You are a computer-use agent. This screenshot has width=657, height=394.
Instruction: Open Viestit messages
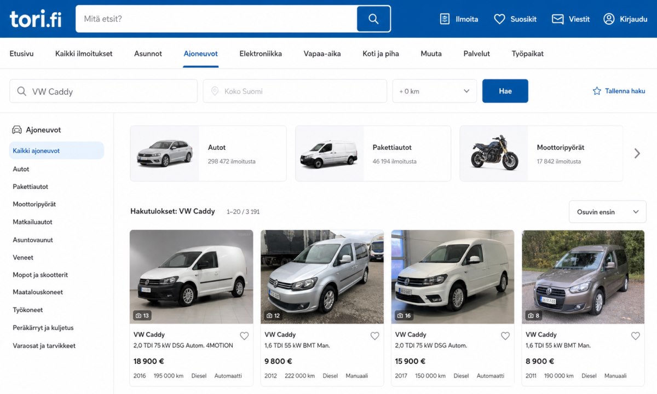tap(570, 19)
